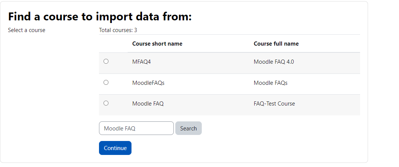Click the blank header cell above radio buttons
The width and height of the screenshot is (399, 167).
113,43
